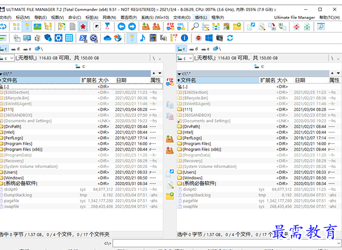
Task: Select [Windows] folder in right panel
Action: (x=259, y=178)
